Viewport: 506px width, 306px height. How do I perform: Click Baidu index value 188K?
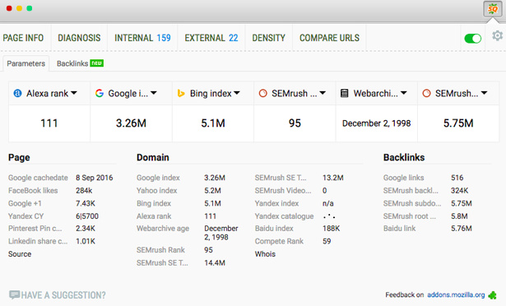(332, 229)
